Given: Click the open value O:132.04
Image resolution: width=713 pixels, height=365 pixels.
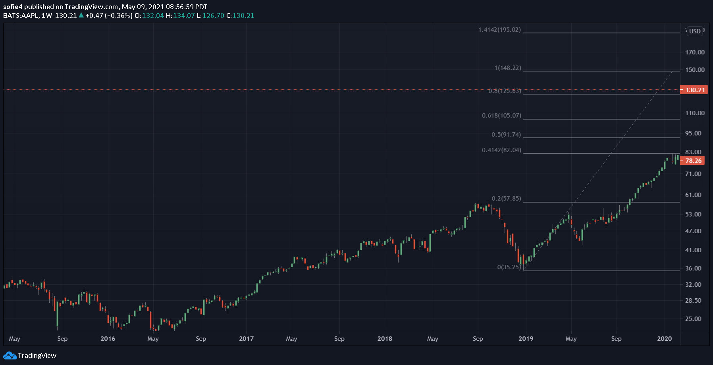Looking at the screenshot, I should pyautogui.click(x=149, y=15).
